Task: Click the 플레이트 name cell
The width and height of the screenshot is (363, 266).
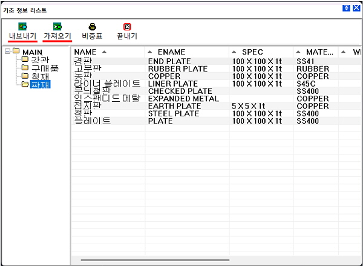Action: coord(92,121)
